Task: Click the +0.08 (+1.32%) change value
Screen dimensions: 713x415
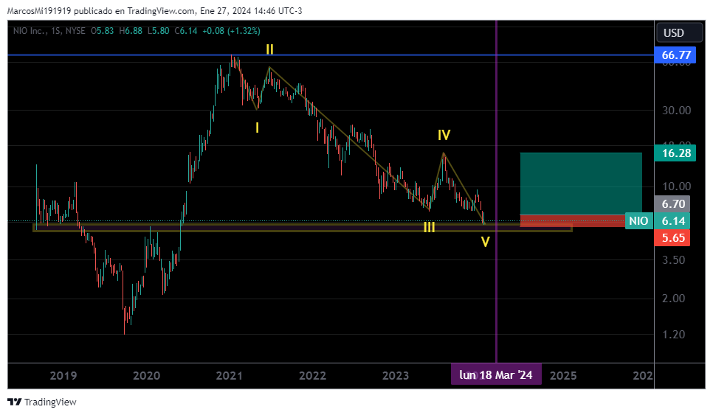Action: click(232, 31)
